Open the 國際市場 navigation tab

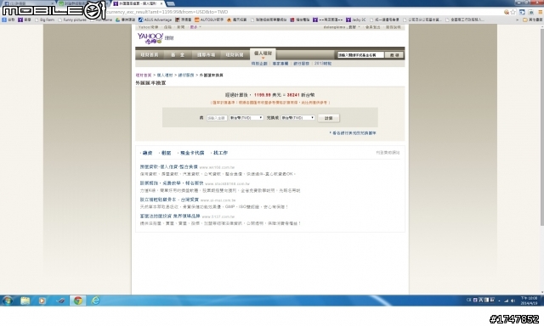pyautogui.click(x=206, y=54)
